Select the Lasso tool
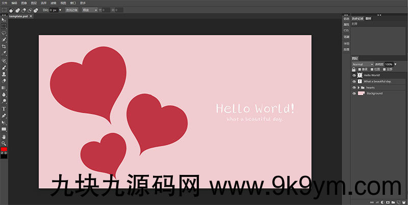 (x=4, y=33)
